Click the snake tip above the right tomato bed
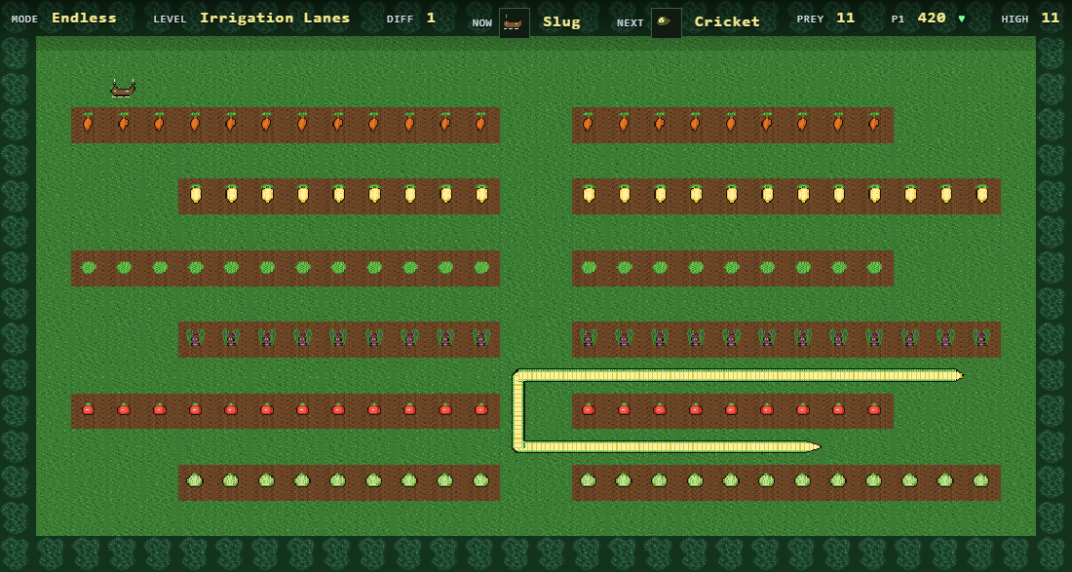The image size is (1072, 572). click(959, 375)
